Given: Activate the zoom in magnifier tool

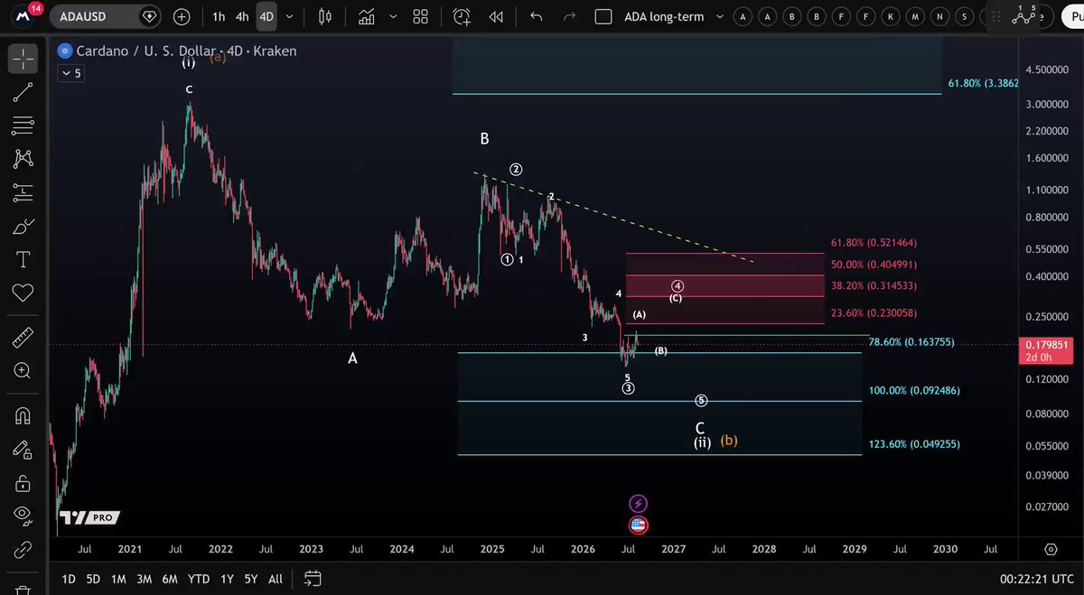Looking at the screenshot, I should (x=23, y=371).
